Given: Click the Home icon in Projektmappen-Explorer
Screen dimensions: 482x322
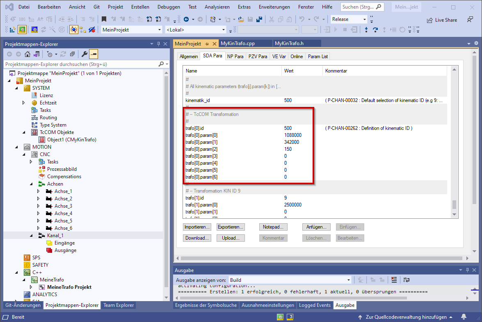Looking at the screenshot, I should point(27,54).
